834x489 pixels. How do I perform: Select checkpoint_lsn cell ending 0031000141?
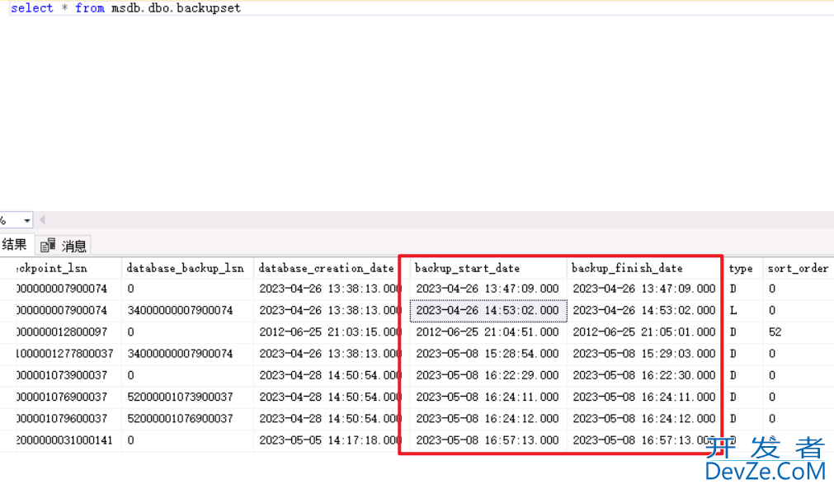pyautogui.click(x=68, y=440)
